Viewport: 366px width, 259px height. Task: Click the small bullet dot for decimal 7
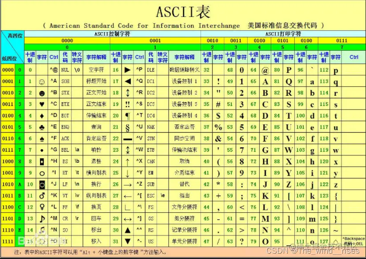tap(42, 150)
